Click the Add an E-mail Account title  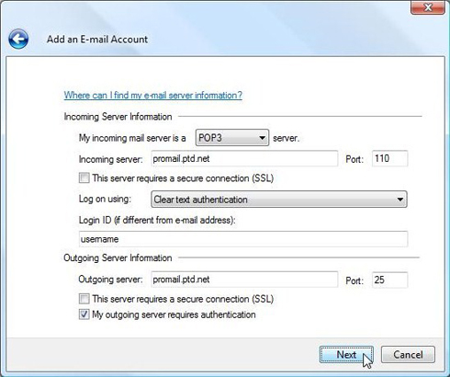point(97,40)
